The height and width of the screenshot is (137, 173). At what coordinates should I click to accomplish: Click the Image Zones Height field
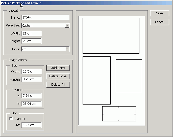(32, 79)
